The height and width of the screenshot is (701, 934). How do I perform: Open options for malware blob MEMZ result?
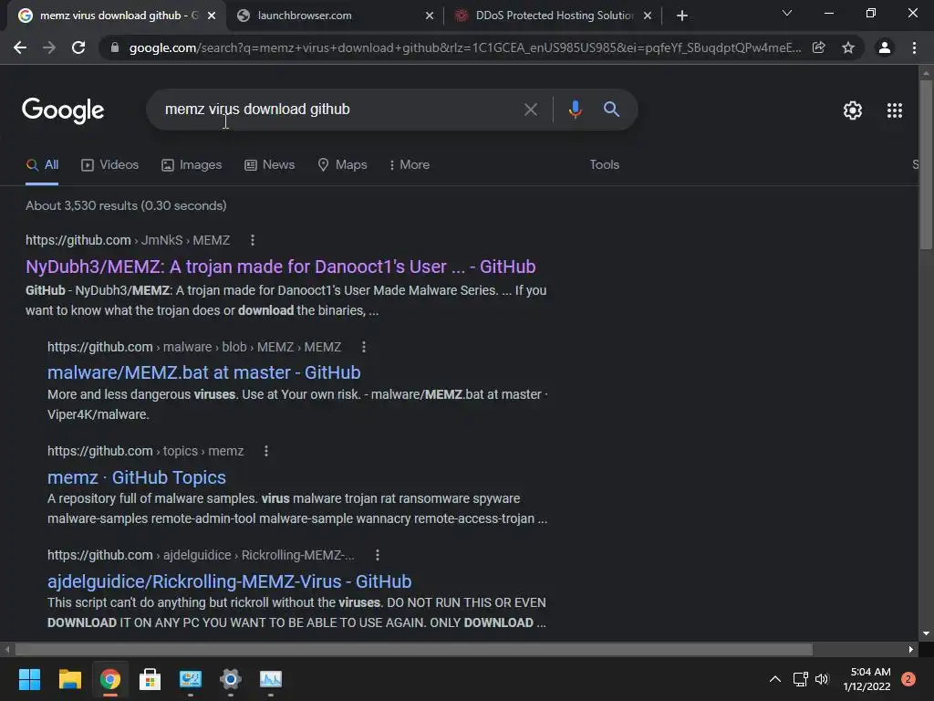364,347
